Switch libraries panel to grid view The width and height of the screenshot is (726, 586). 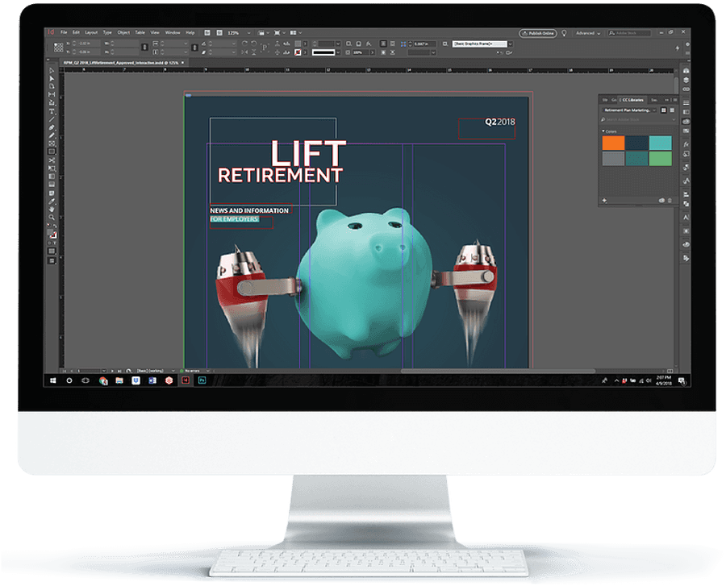pos(664,110)
